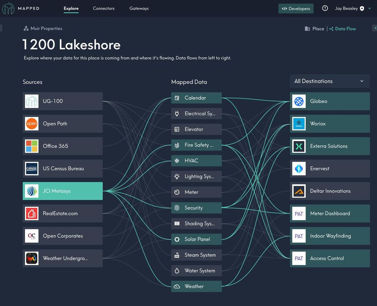The height and width of the screenshot is (306, 377).
Task: Select the UG-100 source card
Action: point(63,101)
